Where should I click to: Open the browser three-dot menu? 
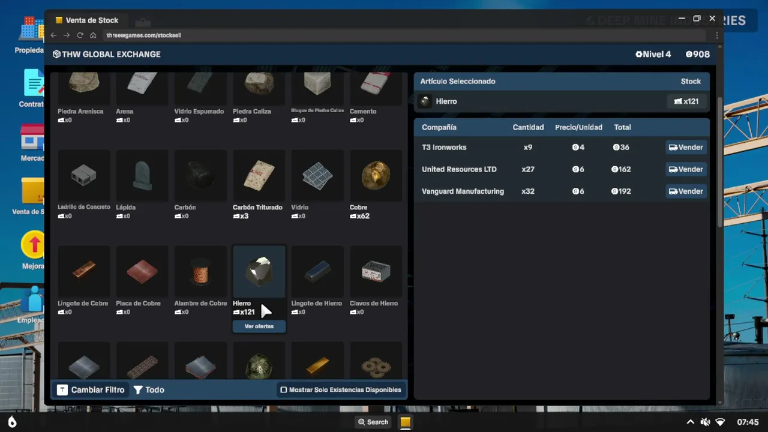[x=716, y=35]
